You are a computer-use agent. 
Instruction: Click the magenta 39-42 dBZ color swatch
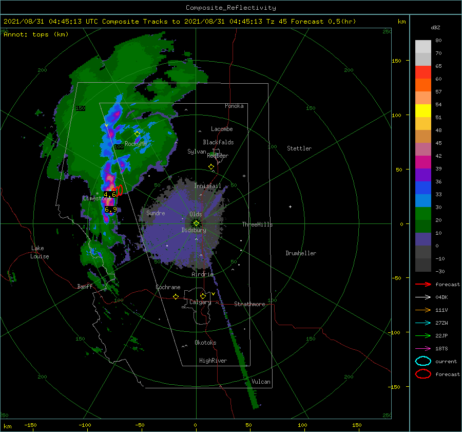[x=423, y=162]
